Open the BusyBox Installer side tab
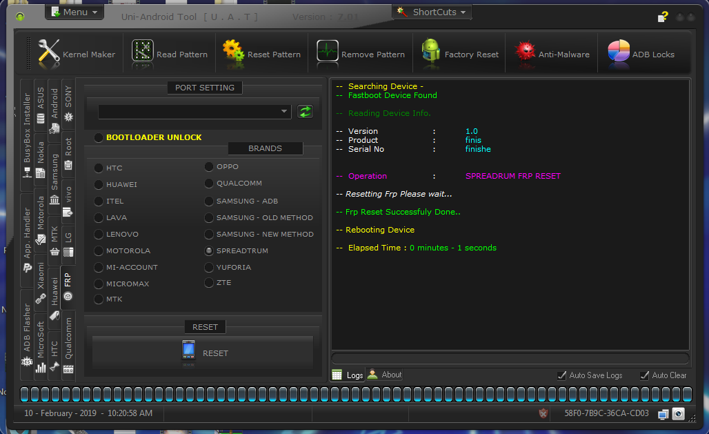 tap(27, 135)
